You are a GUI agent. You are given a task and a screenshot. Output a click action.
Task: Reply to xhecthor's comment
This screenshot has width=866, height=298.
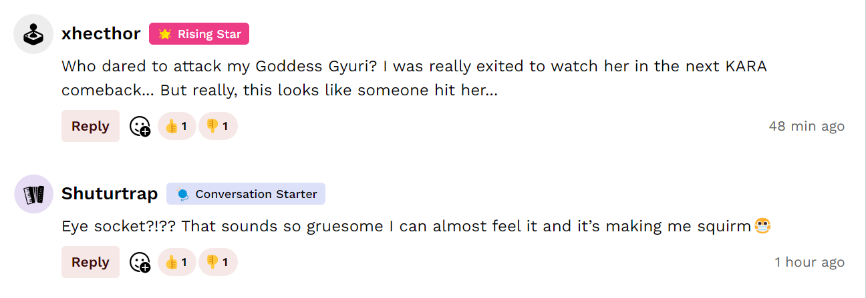point(90,127)
